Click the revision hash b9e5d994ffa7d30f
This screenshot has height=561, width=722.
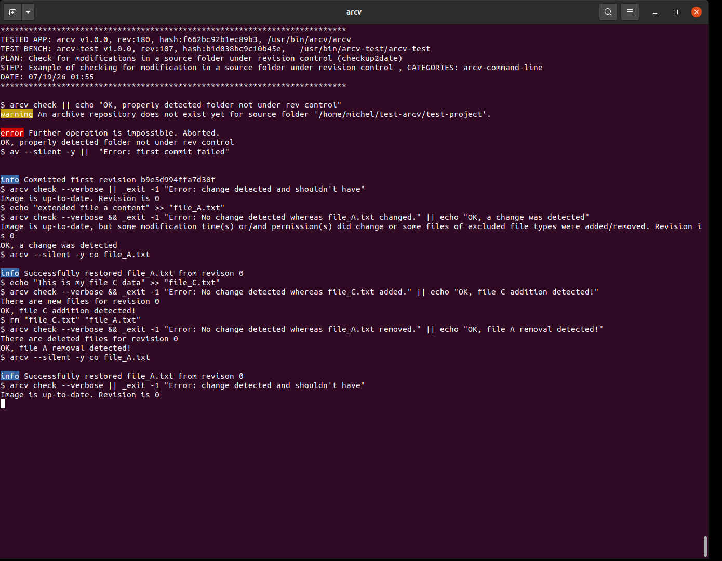pyautogui.click(x=178, y=180)
